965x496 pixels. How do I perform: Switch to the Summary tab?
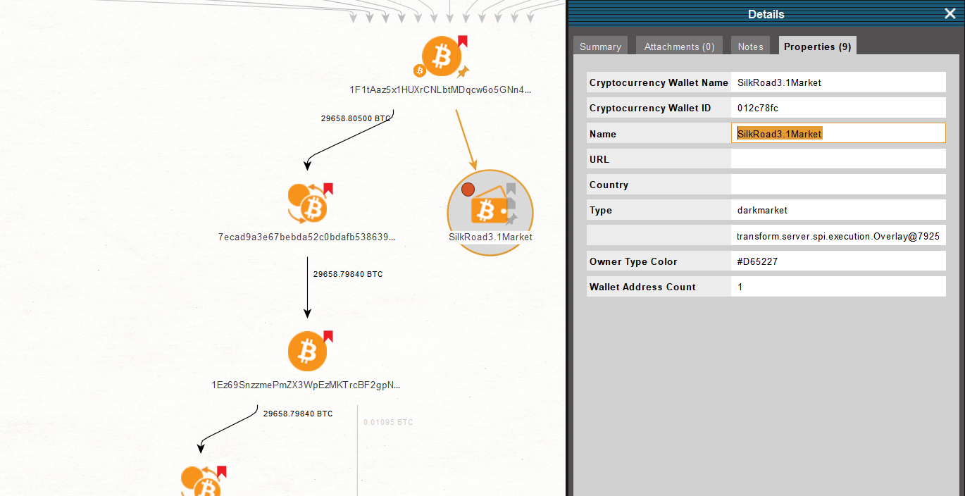click(x=600, y=46)
